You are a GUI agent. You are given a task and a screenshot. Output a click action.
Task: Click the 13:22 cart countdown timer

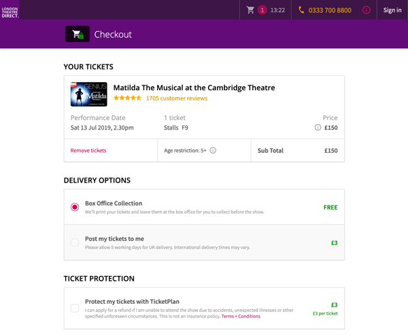pos(277,10)
